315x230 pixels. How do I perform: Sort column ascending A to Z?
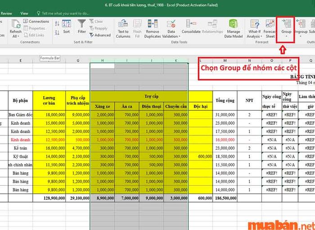coord(57,24)
